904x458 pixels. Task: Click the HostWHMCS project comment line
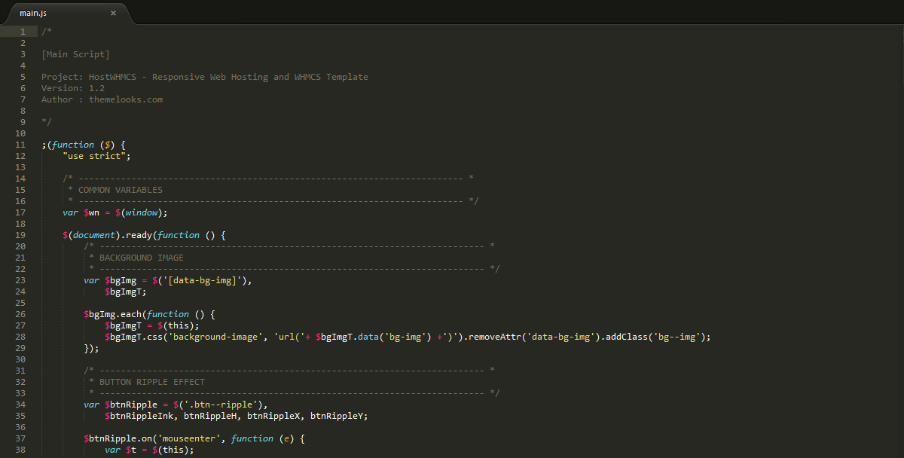[x=205, y=77]
